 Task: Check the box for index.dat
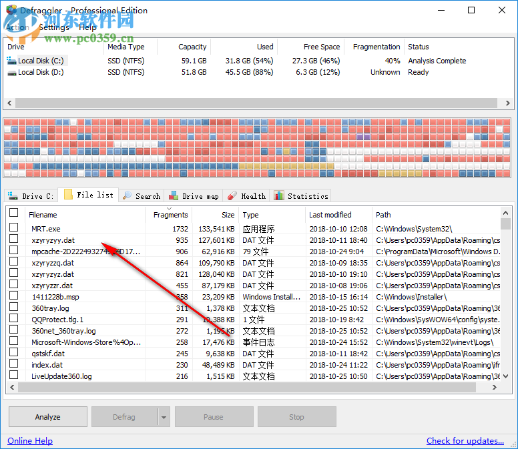(x=13, y=364)
